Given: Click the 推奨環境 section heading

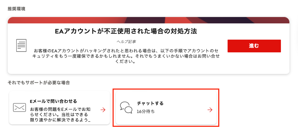Looking at the screenshot, I should coord(16,9).
